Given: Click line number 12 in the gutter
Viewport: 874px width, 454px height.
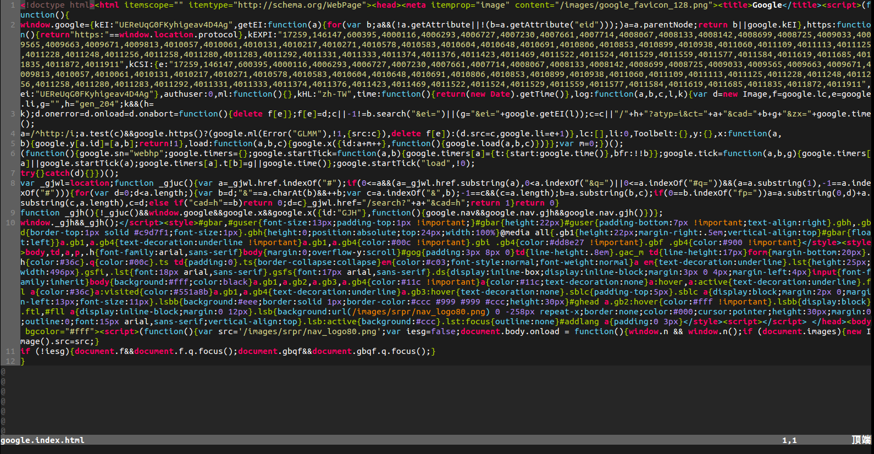Looking at the screenshot, I should coord(10,361).
